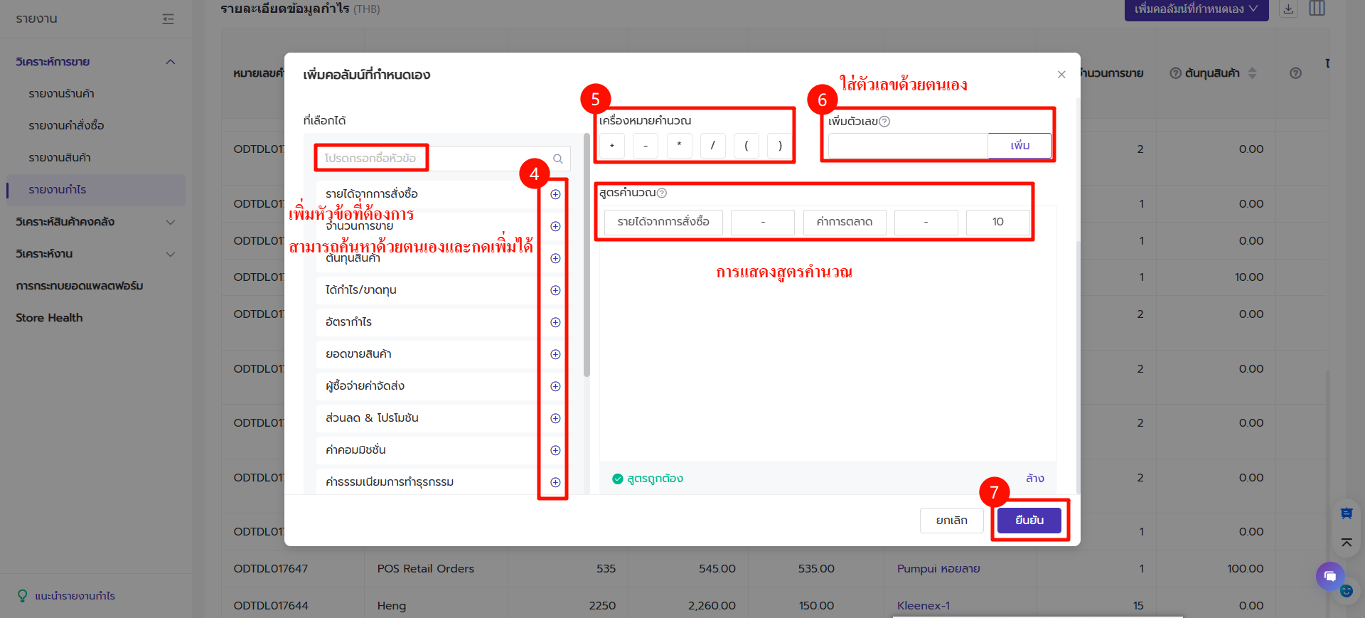
Task: Click plus icon next to ได้กำไร/ขาดทุน
Action: click(555, 290)
